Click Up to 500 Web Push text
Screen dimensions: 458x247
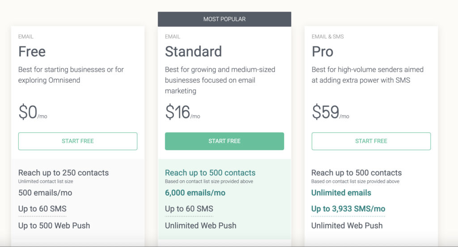[54, 226]
